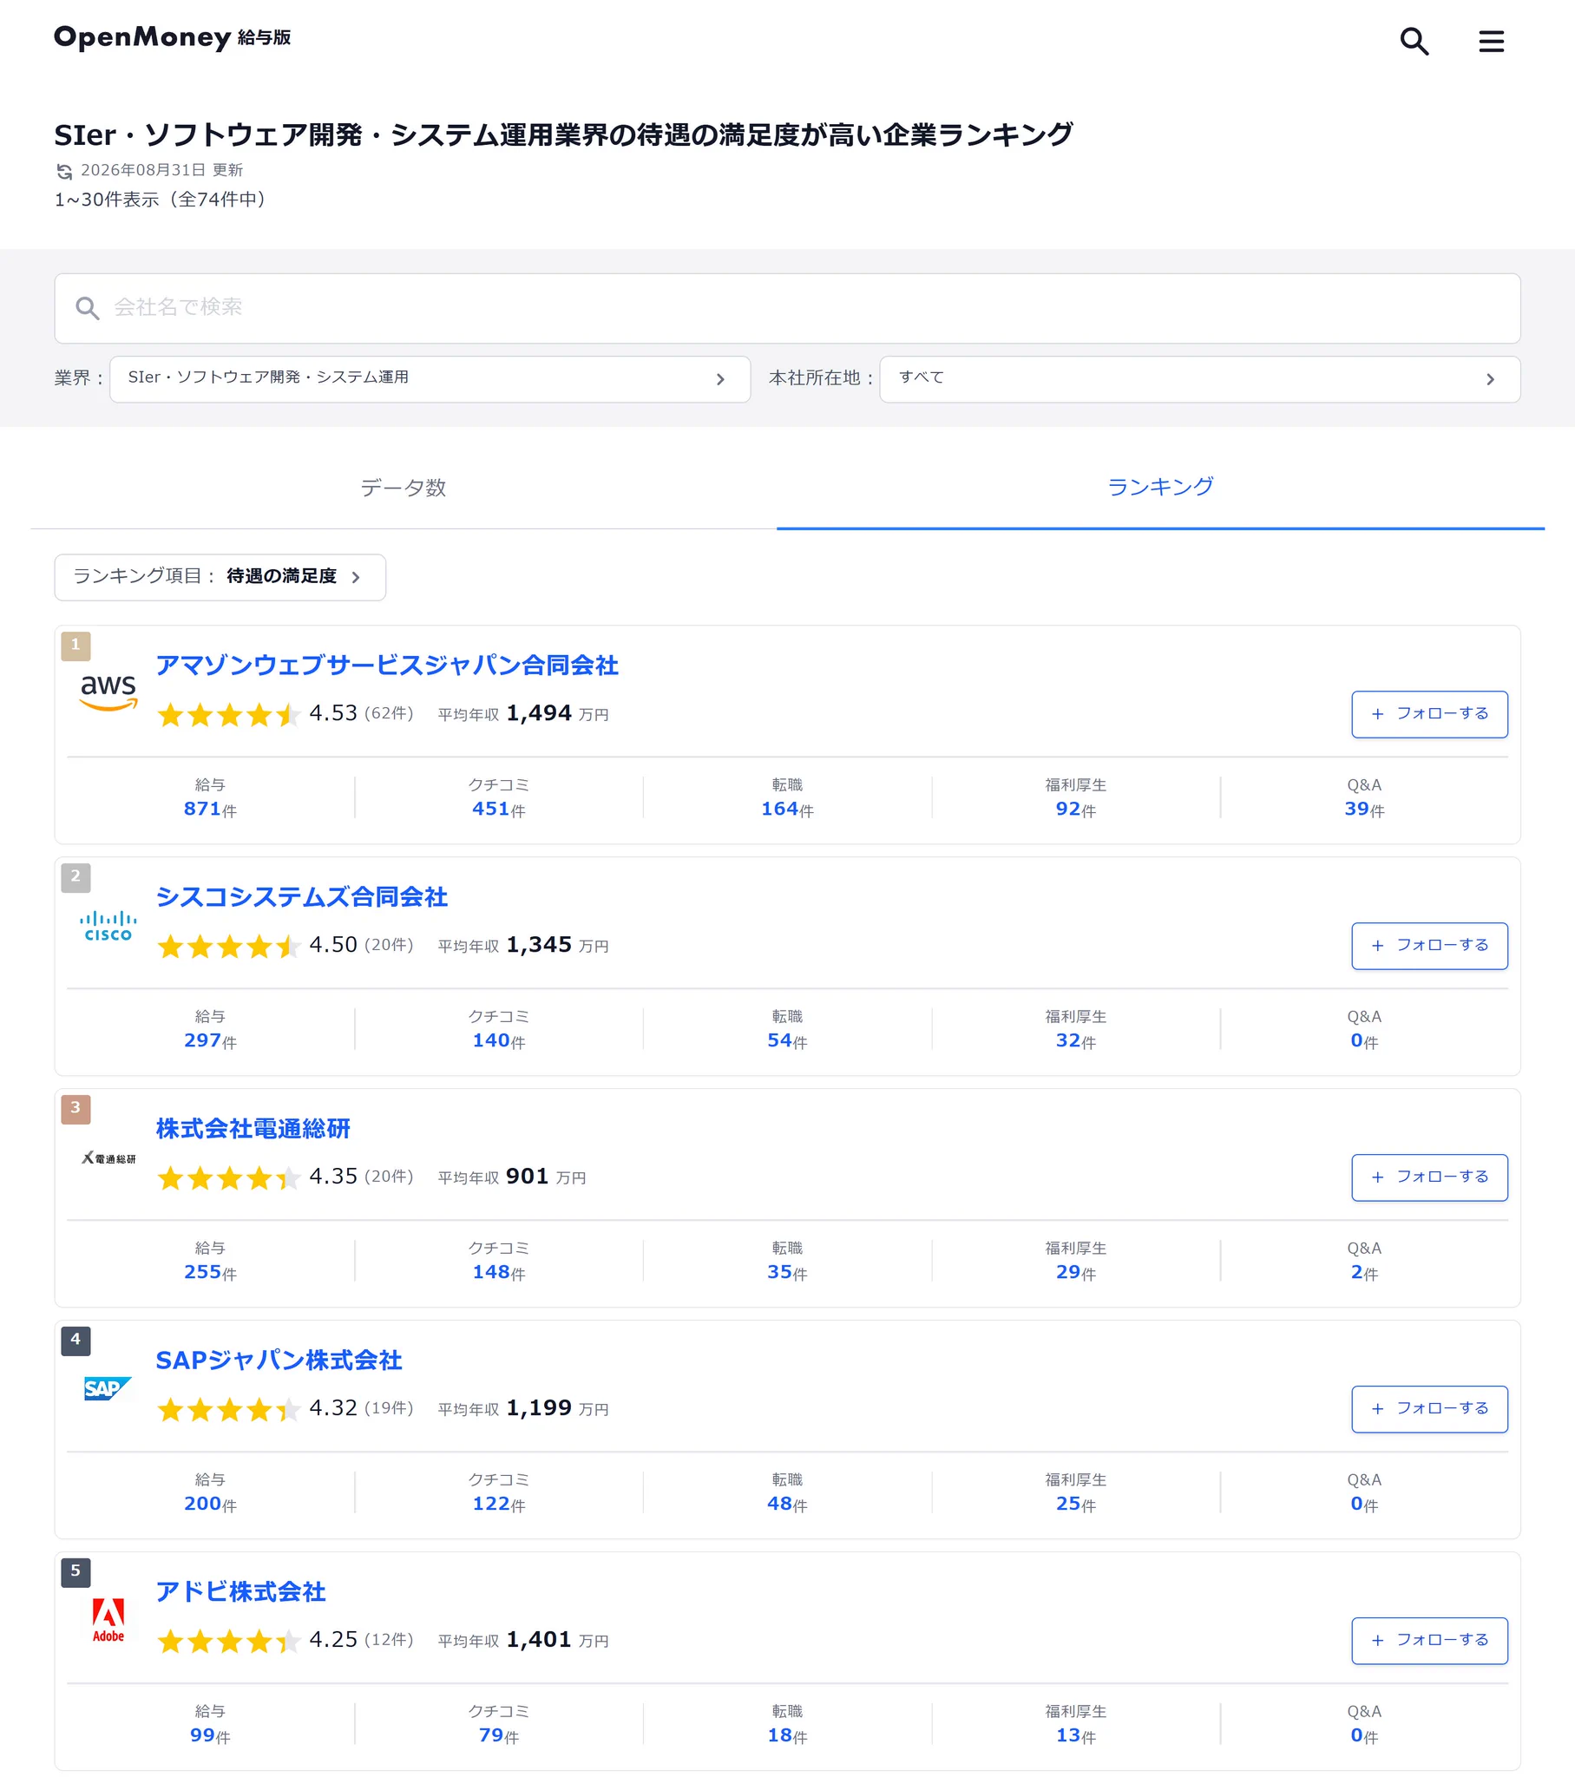Click the 1~30件表示（全74件中） text

(161, 200)
